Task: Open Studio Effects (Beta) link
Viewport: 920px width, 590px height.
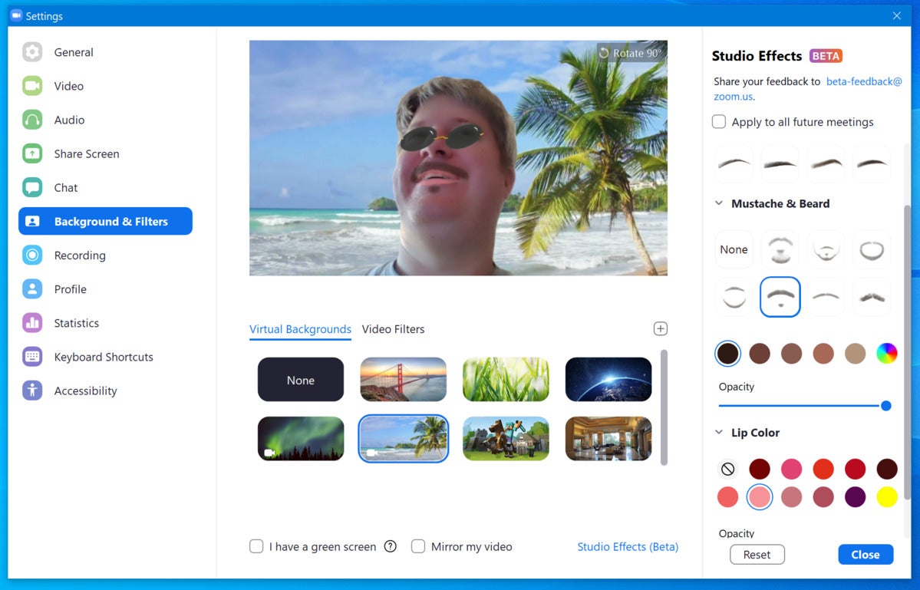Action: pyautogui.click(x=628, y=546)
